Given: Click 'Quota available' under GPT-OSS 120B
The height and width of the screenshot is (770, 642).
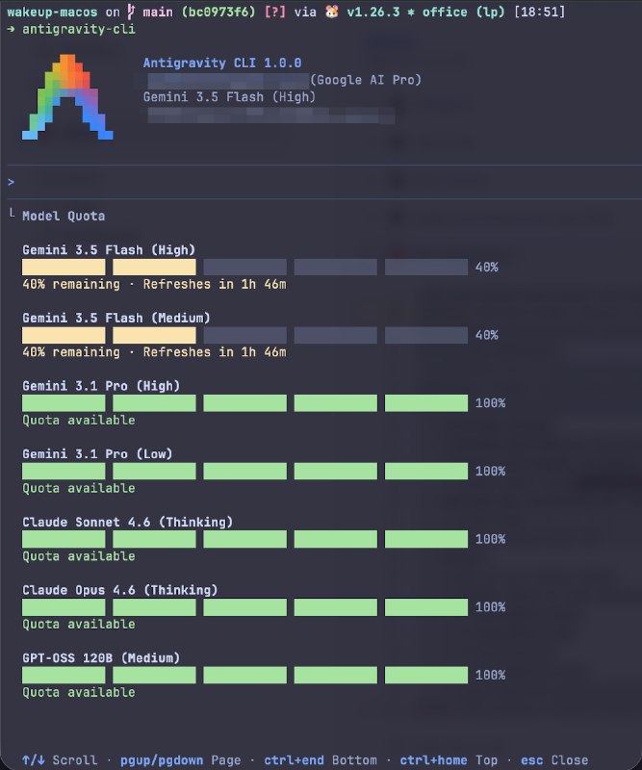Looking at the screenshot, I should click(x=79, y=692).
